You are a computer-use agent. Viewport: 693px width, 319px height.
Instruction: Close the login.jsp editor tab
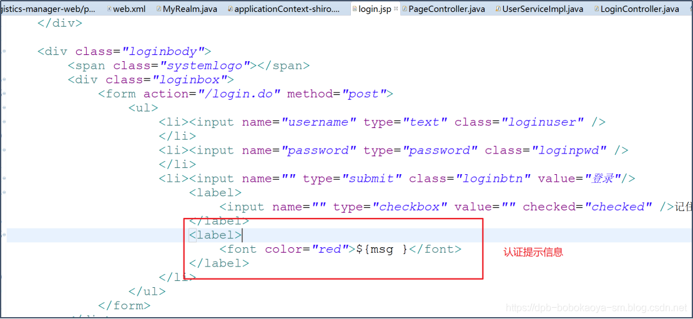[396, 8]
